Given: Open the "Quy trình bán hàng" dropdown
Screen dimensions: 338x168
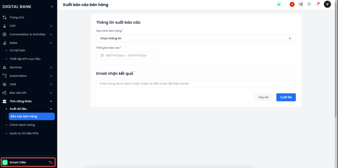Looking at the screenshot, I should [x=196, y=38].
